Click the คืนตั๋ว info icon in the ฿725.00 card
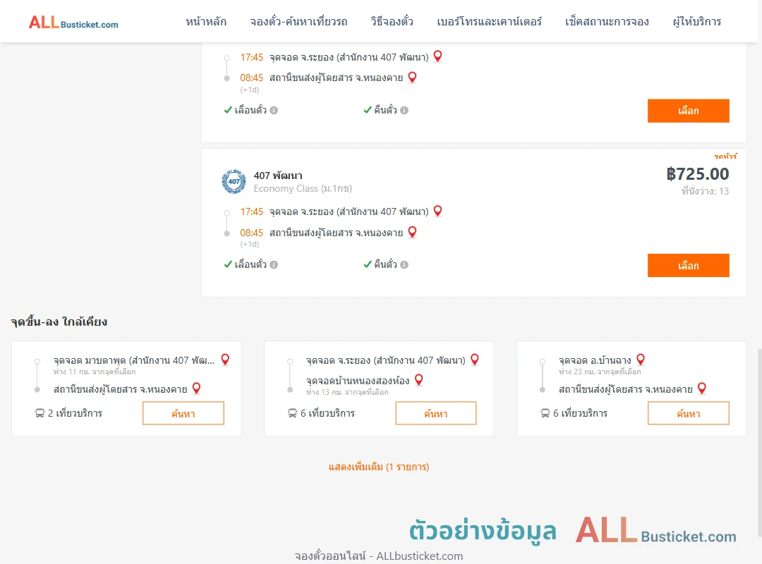Screen dimensions: 762x564 pyautogui.click(x=404, y=265)
